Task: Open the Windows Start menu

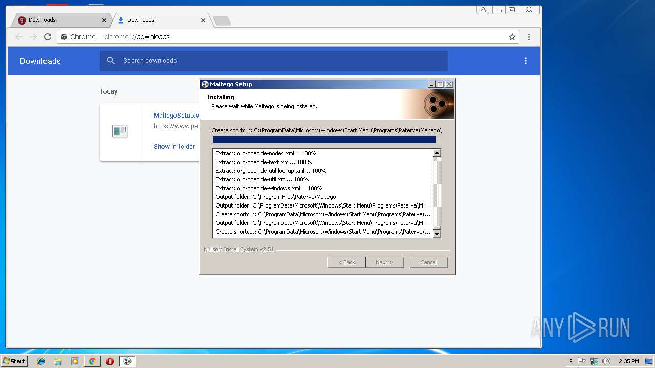Action: pyautogui.click(x=14, y=361)
